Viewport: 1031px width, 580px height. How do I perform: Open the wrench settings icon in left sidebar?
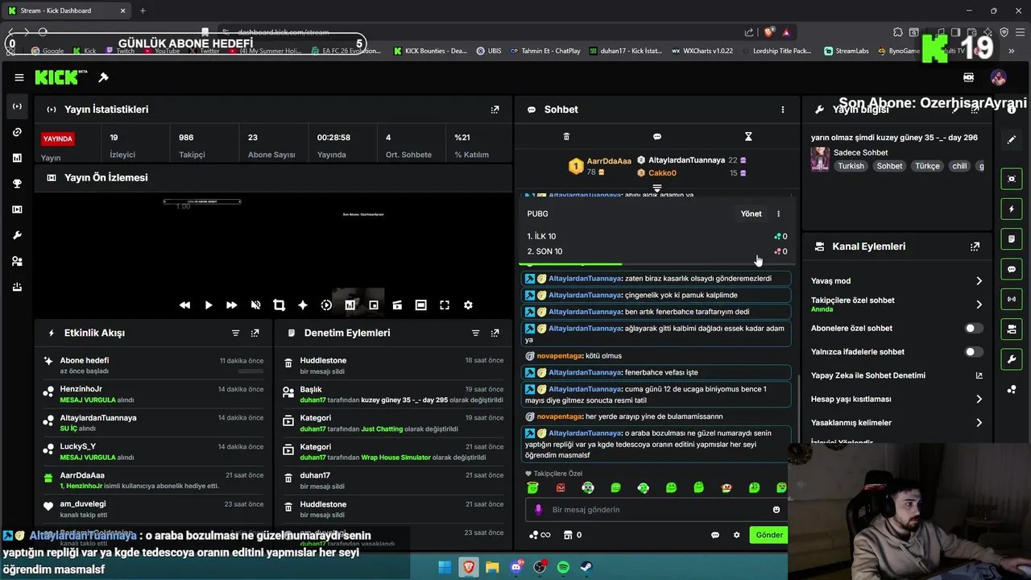(17, 235)
